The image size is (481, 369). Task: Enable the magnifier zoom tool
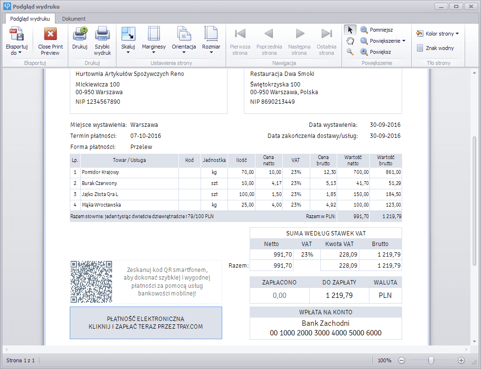(350, 52)
